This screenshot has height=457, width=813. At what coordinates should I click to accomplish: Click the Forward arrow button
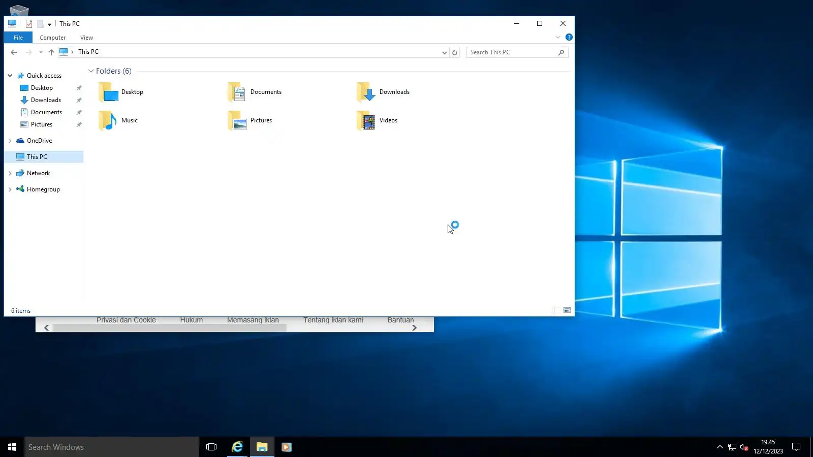coord(28,52)
